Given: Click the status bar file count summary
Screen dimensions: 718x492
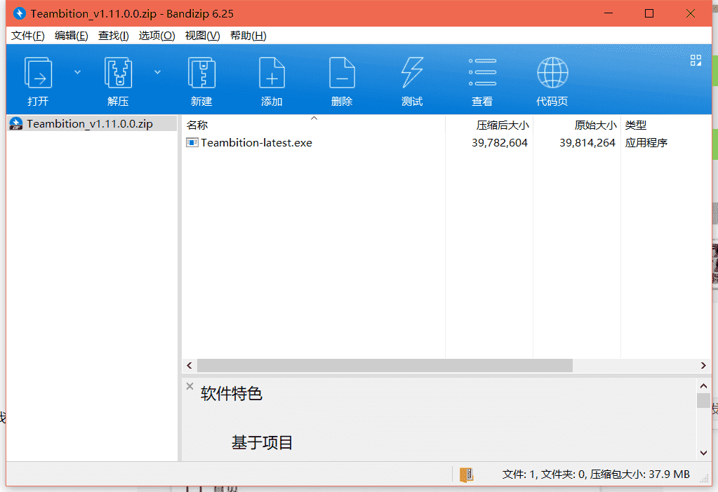Looking at the screenshot, I should (x=596, y=474).
